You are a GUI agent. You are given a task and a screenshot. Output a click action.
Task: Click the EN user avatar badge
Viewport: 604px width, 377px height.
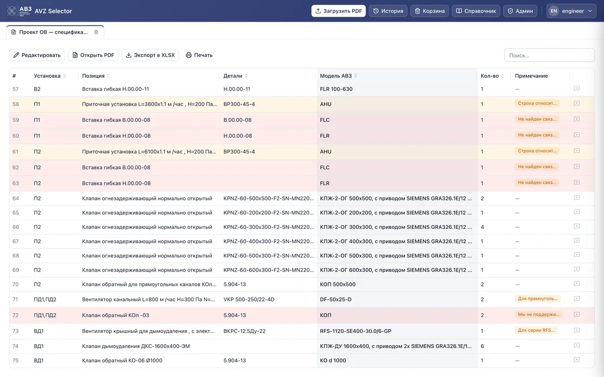click(553, 11)
